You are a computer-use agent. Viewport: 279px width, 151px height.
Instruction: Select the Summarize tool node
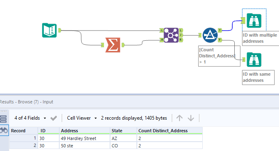click(x=113, y=45)
